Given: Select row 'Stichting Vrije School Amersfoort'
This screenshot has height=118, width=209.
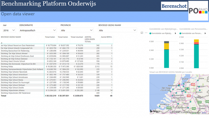Looking at the screenshot, I should click(x=56, y=75).
